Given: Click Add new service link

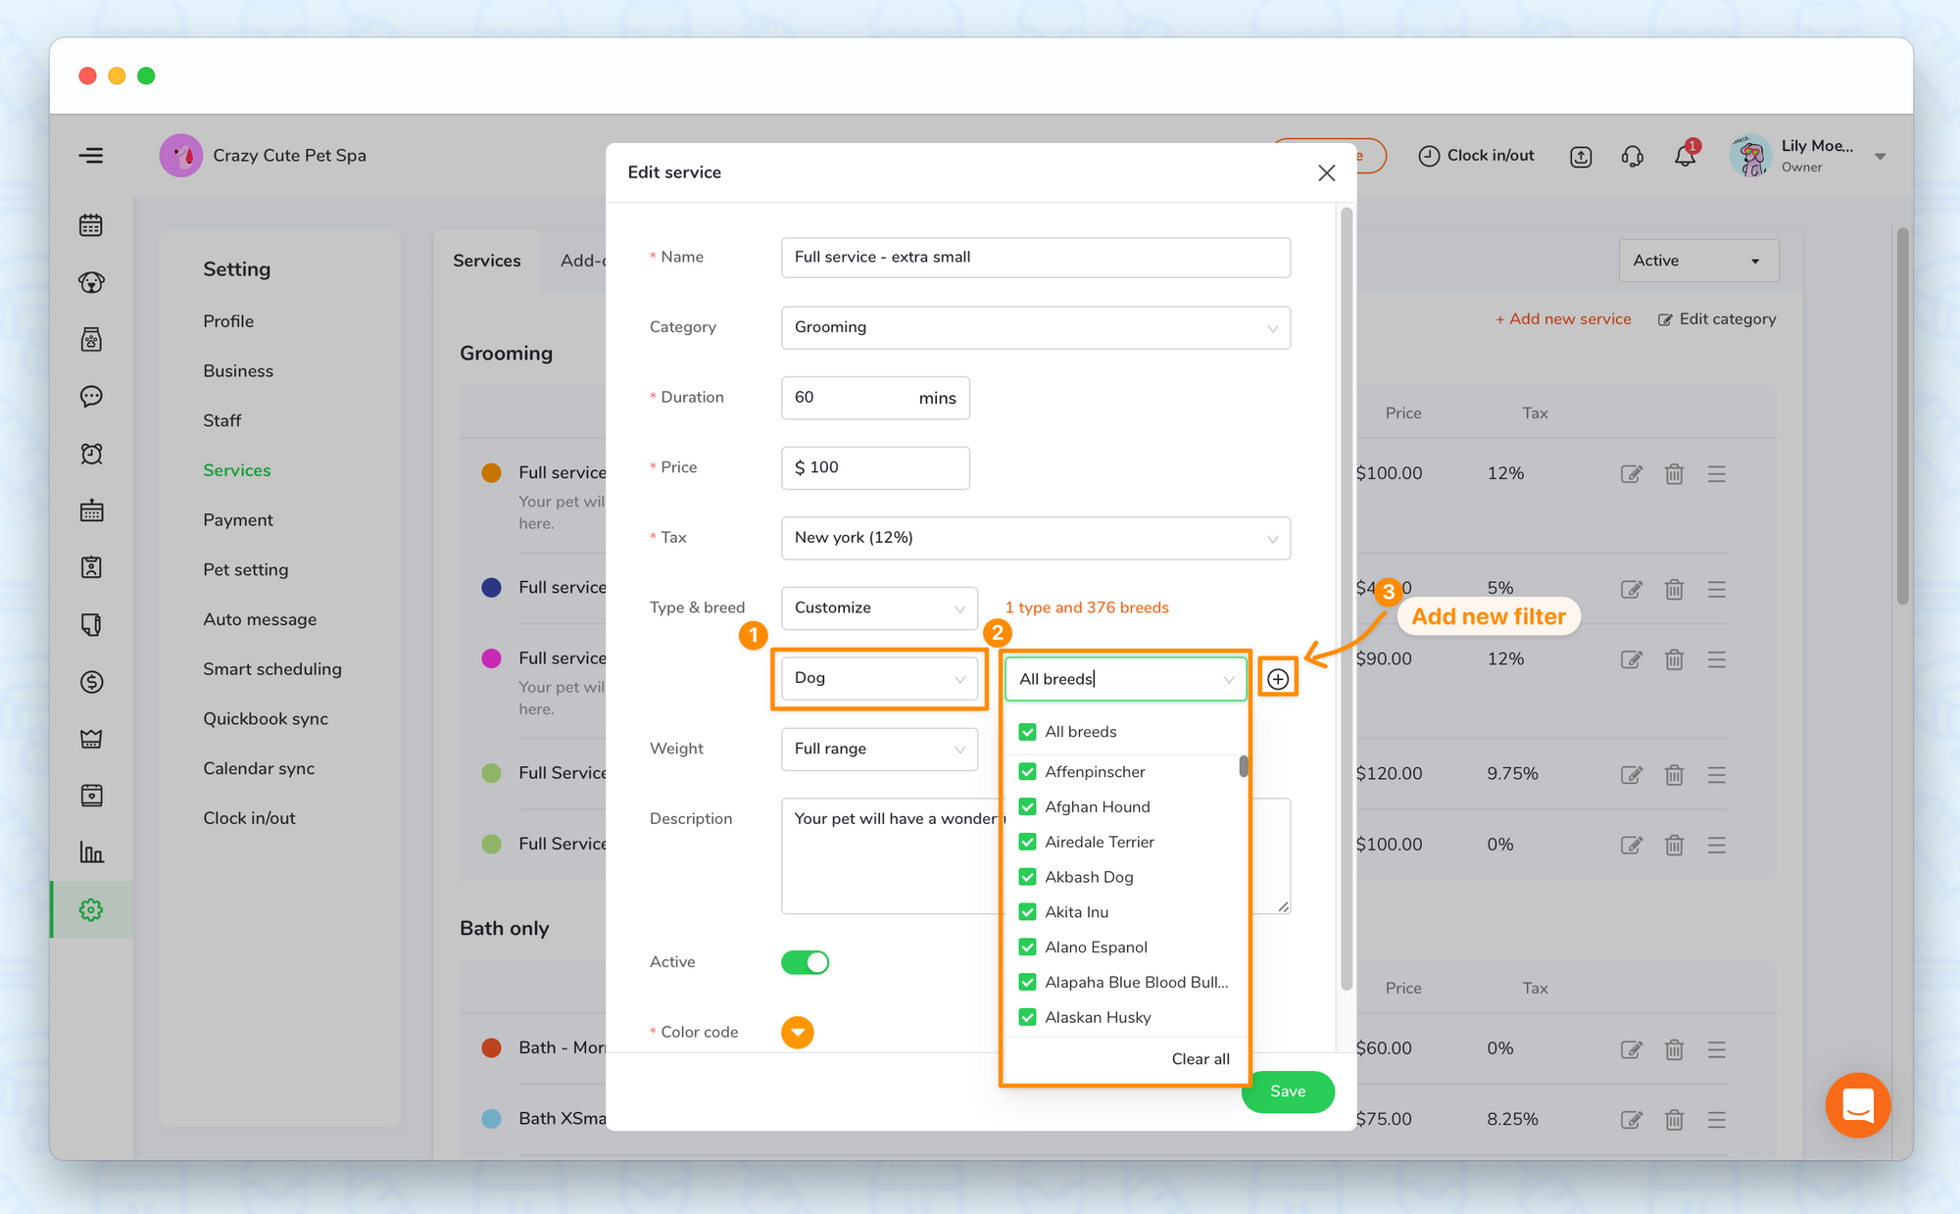Looking at the screenshot, I should tap(1563, 319).
